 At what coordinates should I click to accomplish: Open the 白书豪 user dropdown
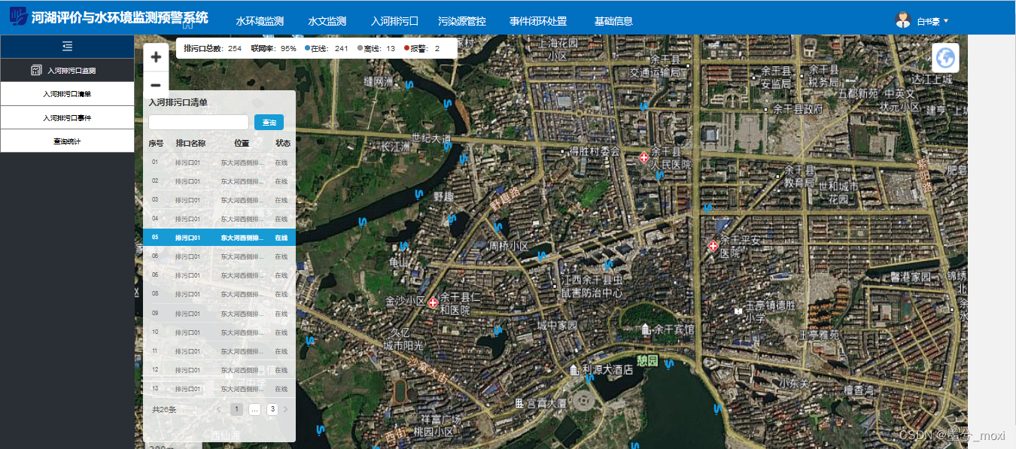pos(932,21)
